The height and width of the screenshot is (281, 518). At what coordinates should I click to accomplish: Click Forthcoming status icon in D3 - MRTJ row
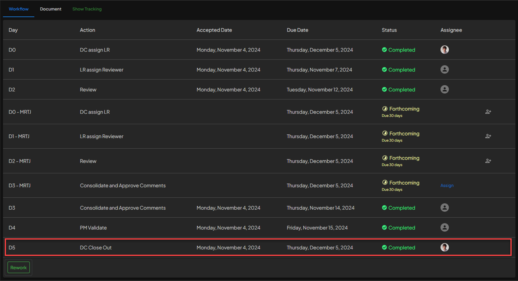pos(385,183)
